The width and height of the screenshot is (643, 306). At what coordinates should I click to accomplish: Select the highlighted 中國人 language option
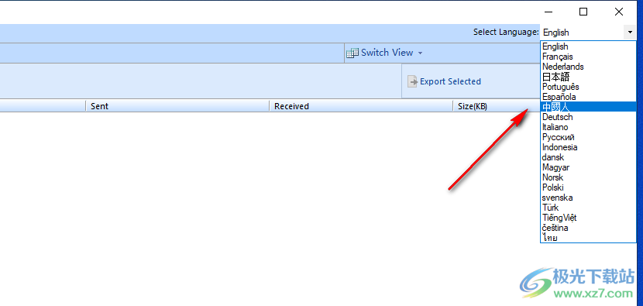tap(588, 107)
